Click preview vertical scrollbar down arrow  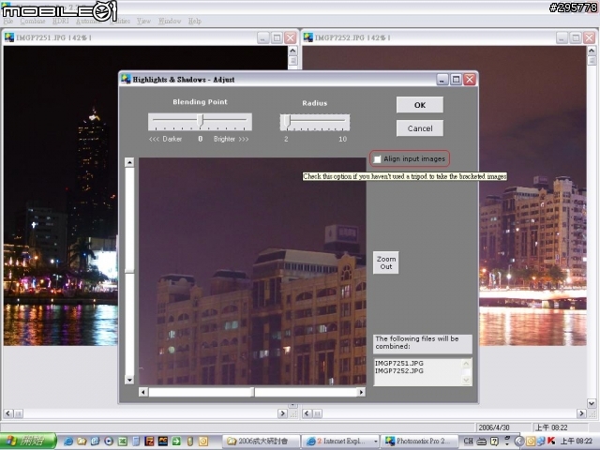pyautogui.click(x=129, y=380)
